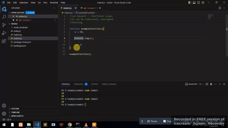Viewport: 228px width, 128px height.
Task: Open terminal launch profile dropdown arrow
Action: click(203, 84)
